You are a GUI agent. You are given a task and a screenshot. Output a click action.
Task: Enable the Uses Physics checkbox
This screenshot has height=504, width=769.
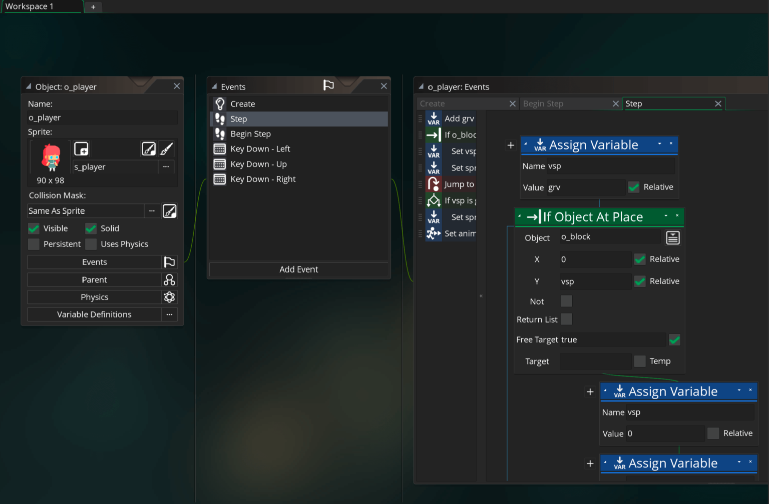[91, 244]
